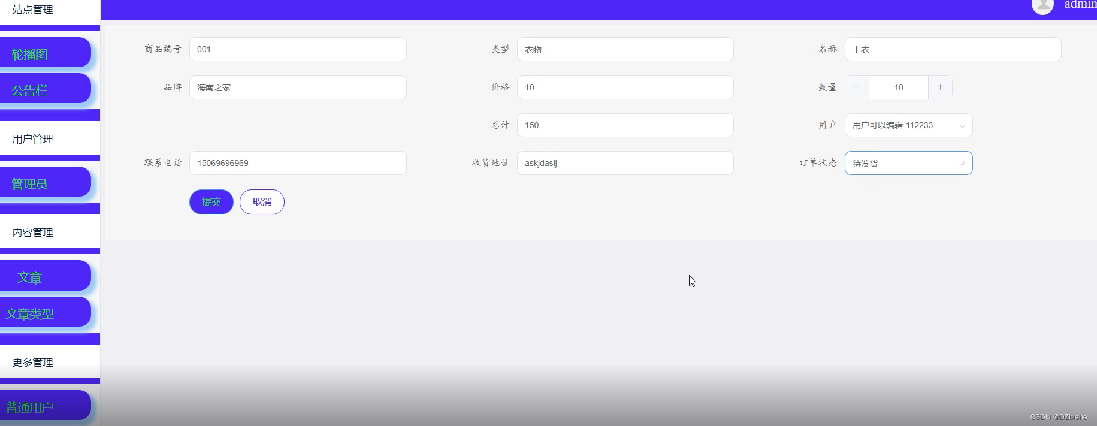This screenshot has height=426, width=1097.
Task: Click the 价格 input field
Action: pyautogui.click(x=625, y=87)
